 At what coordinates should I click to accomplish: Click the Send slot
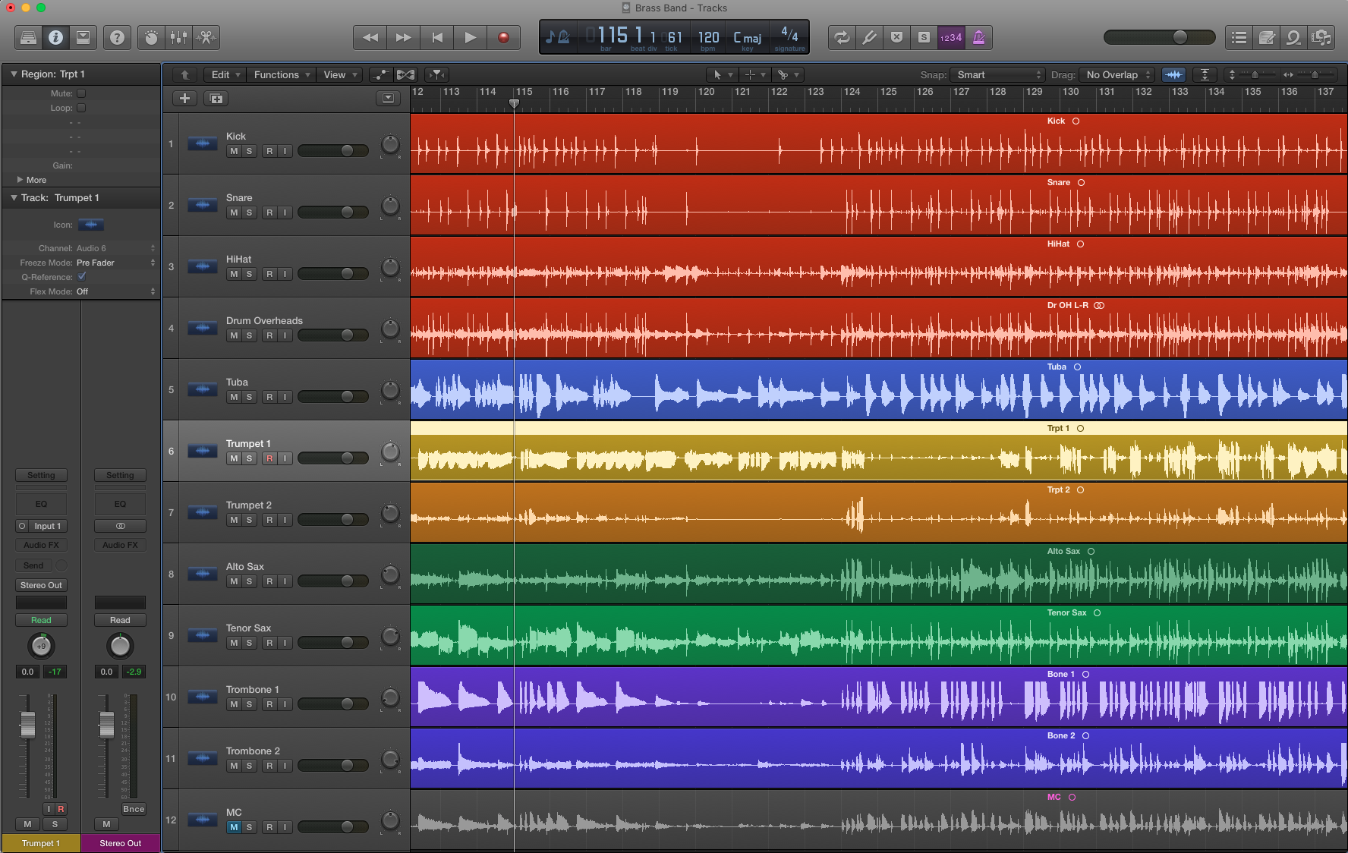(x=33, y=565)
